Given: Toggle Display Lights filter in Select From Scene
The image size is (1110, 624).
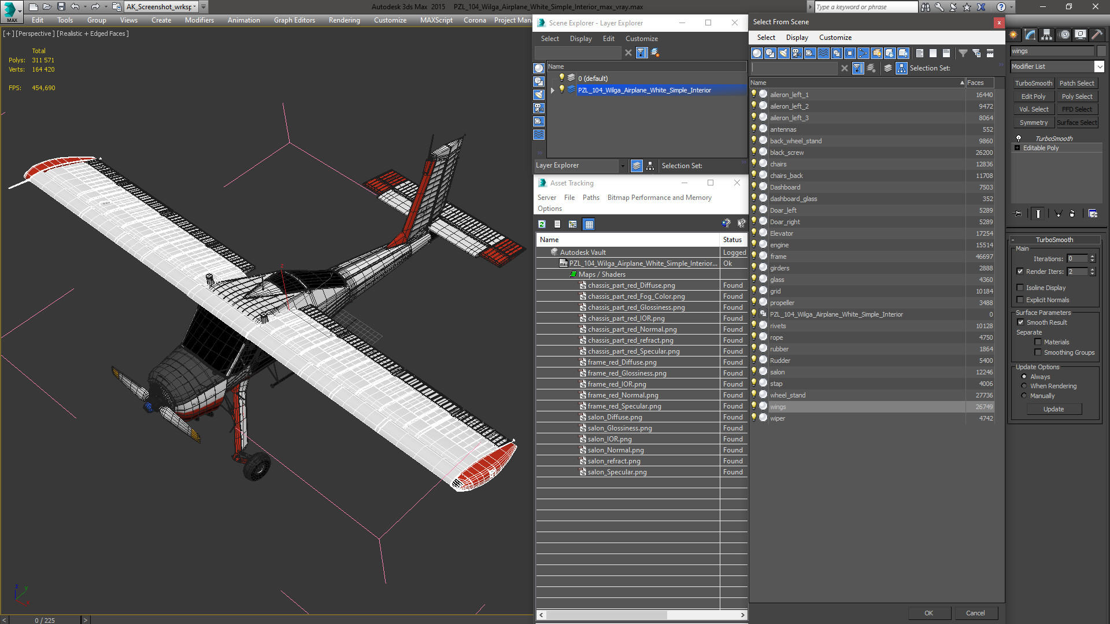Looking at the screenshot, I should (x=783, y=53).
